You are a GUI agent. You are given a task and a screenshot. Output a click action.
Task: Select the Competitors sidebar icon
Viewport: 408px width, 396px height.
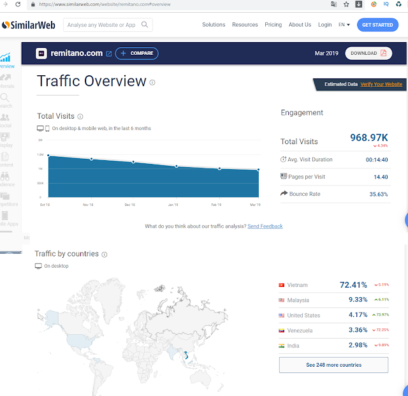click(x=5, y=196)
